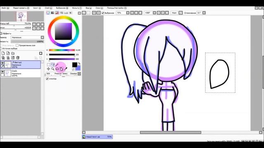Screen dimensions: 264x148
Task: Uncheck the AntiAlias checkbox
Action: click(x=47, y=79)
